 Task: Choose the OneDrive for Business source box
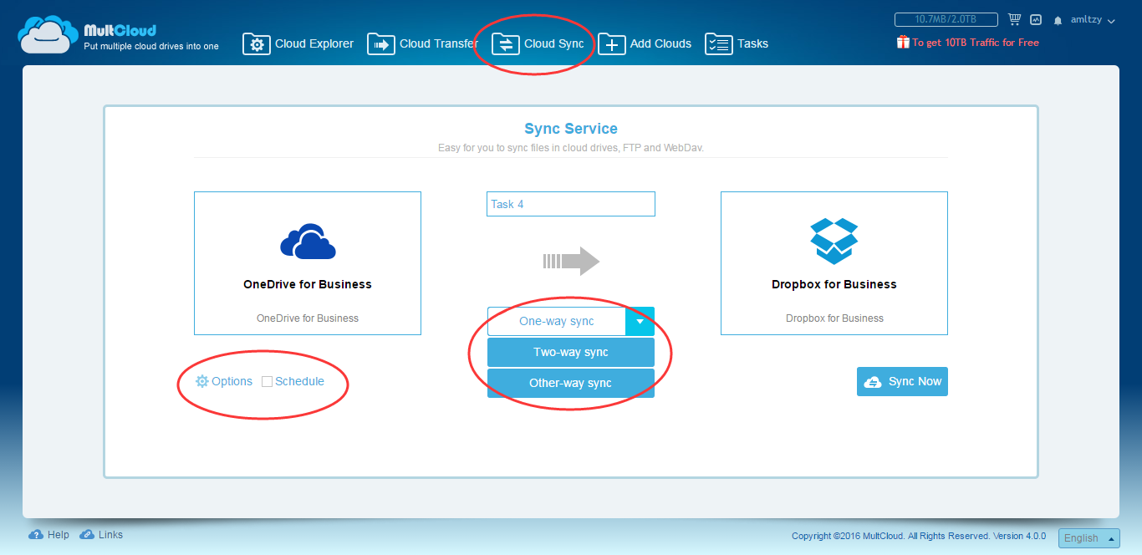308,263
